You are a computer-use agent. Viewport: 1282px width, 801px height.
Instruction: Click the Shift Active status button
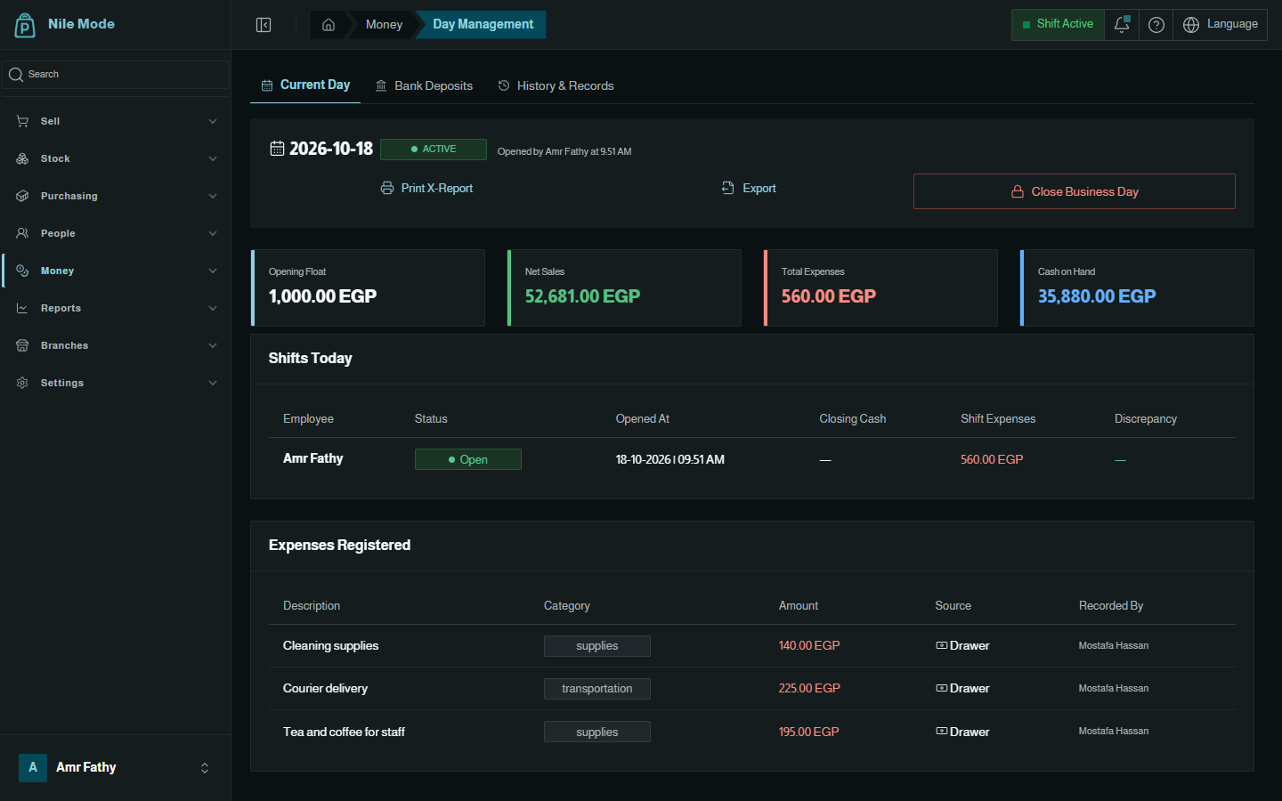1058,25
